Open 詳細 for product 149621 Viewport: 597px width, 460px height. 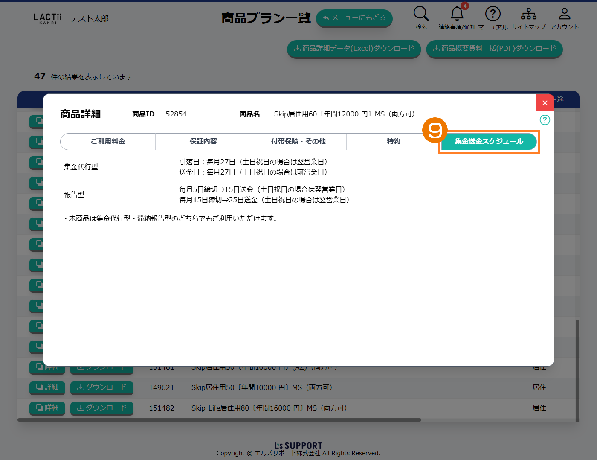click(x=47, y=387)
